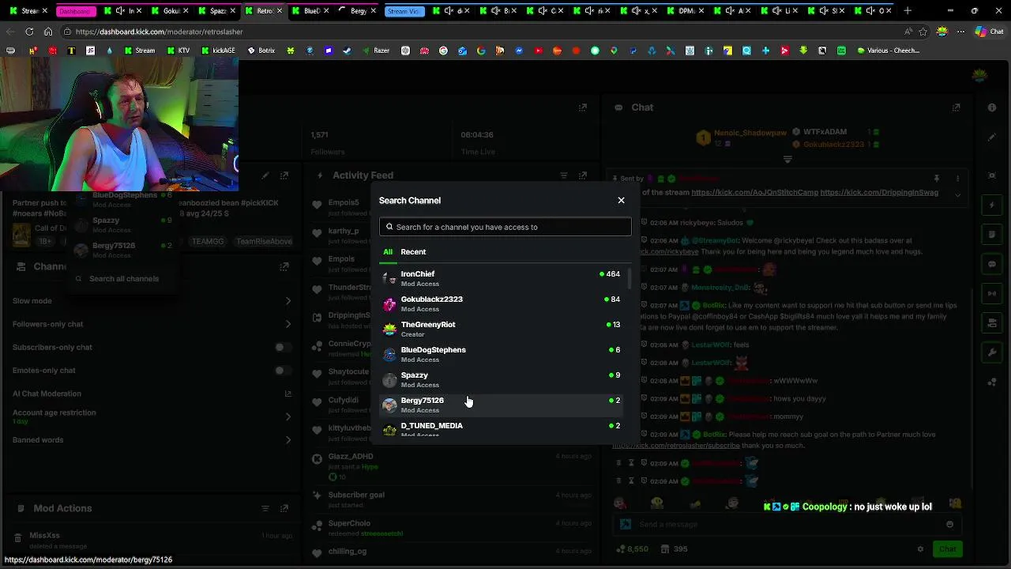Click the lightning bolt sidebar button
Screen dimensions: 1011x569
tap(992, 205)
